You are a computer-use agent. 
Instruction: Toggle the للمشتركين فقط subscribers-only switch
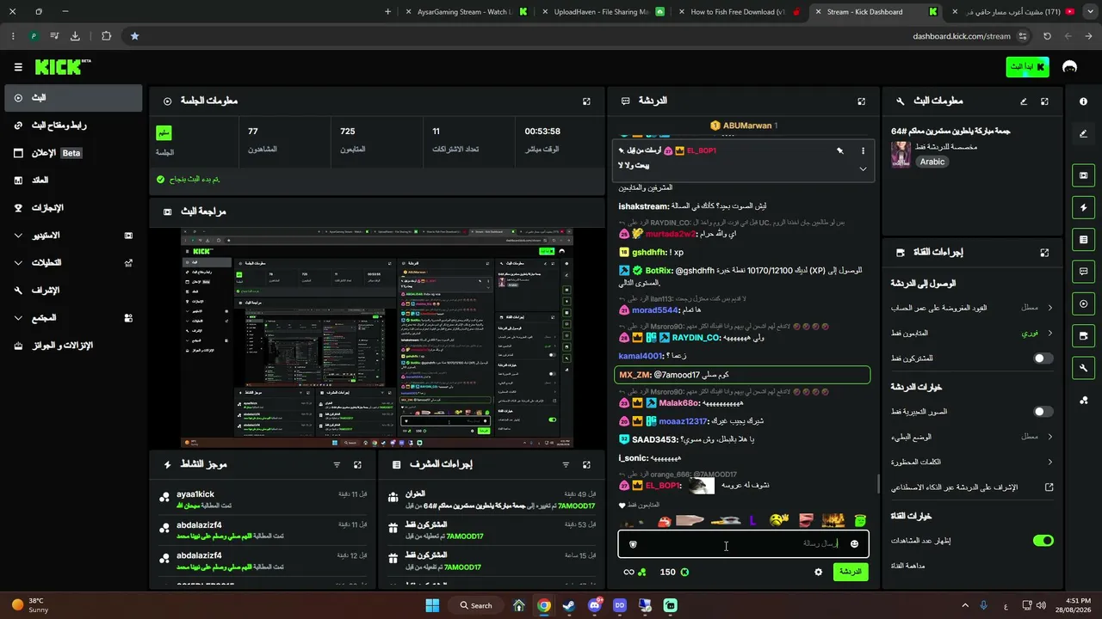(1043, 359)
